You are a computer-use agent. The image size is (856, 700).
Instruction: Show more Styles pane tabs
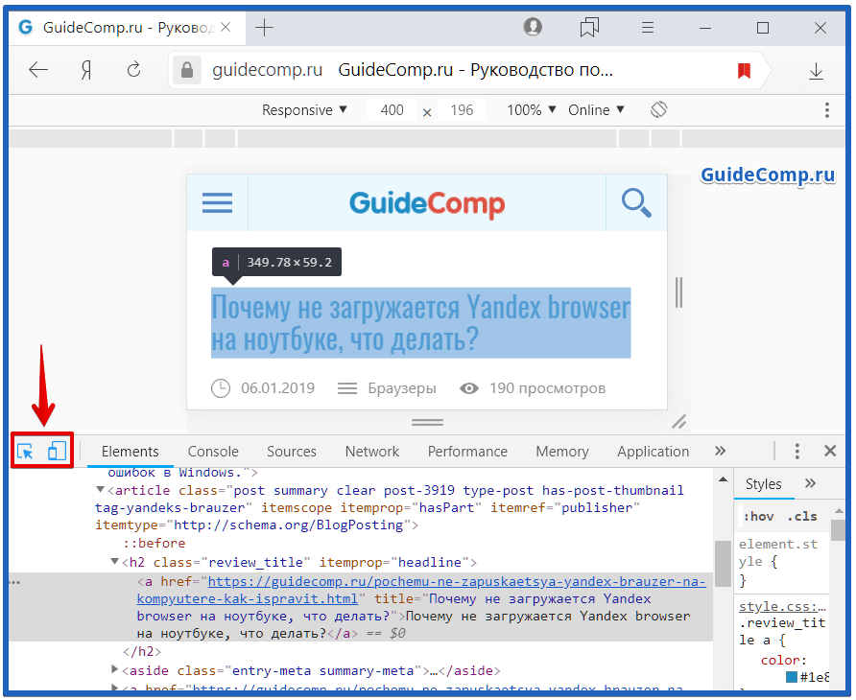810,483
